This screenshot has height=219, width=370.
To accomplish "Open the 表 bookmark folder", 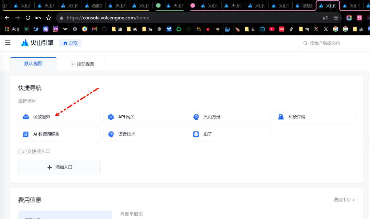I will click(x=358, y=29).
